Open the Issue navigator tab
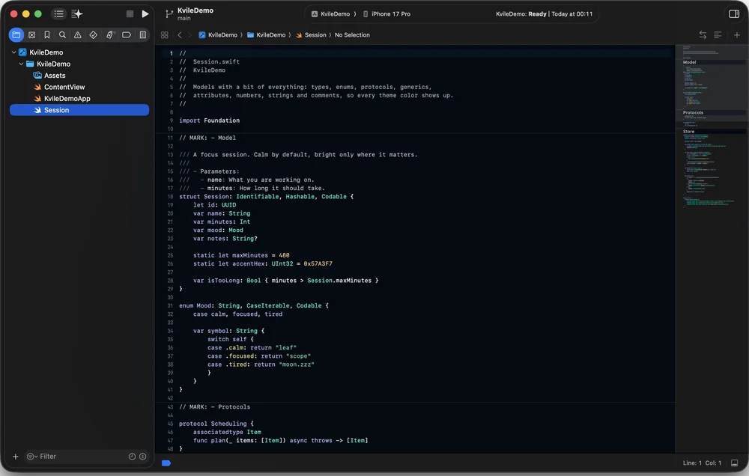 [77, 35]
